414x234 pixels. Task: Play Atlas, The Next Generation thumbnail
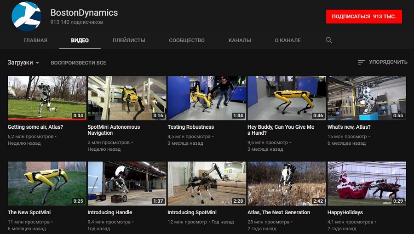[287, 183]
